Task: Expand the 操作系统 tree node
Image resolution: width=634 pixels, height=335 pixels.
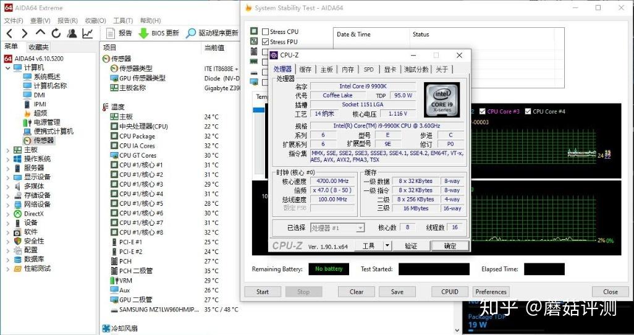Action: pyautogui.click(x=7, y=159)
